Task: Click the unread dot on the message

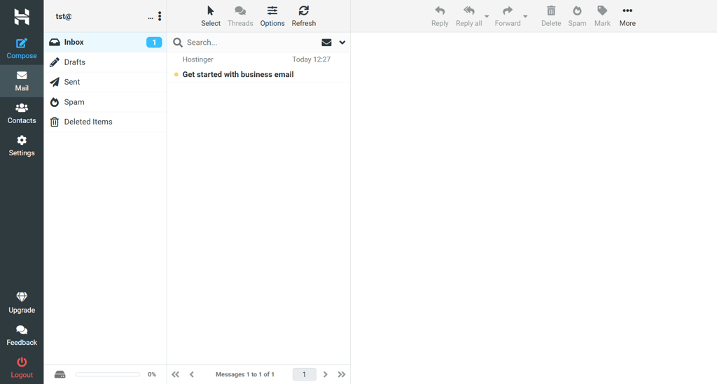Action: point(176,74)
